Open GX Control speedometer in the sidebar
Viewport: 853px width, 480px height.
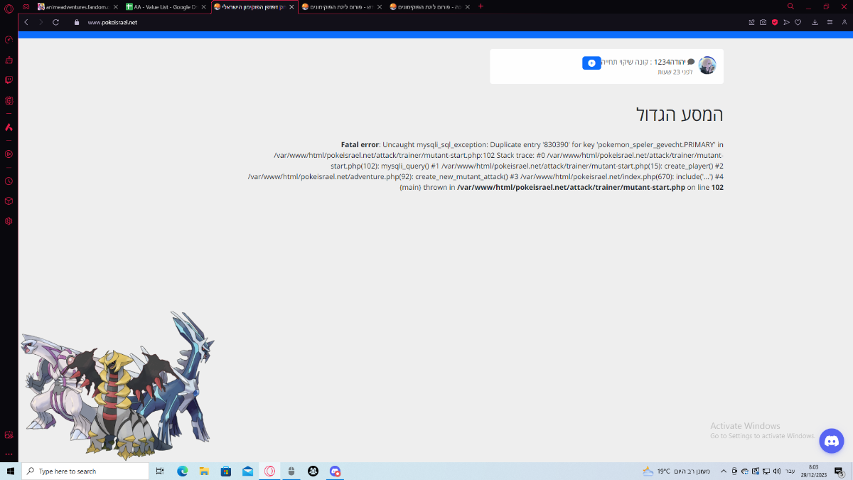(x=9, y=39)
